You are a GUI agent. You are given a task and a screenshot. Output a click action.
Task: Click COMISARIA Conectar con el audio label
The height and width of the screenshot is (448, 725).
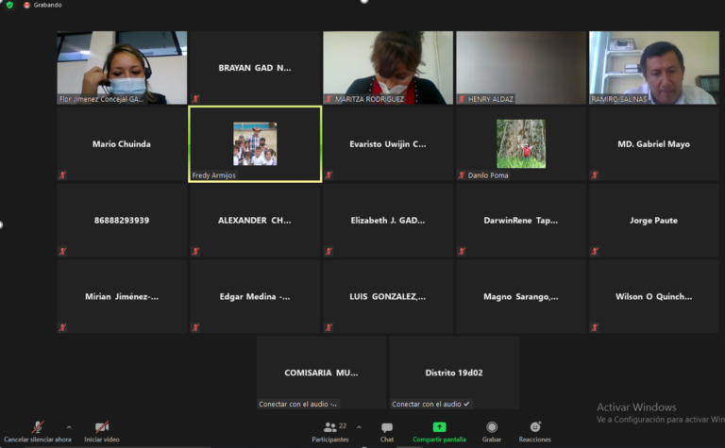click(297, 404)
